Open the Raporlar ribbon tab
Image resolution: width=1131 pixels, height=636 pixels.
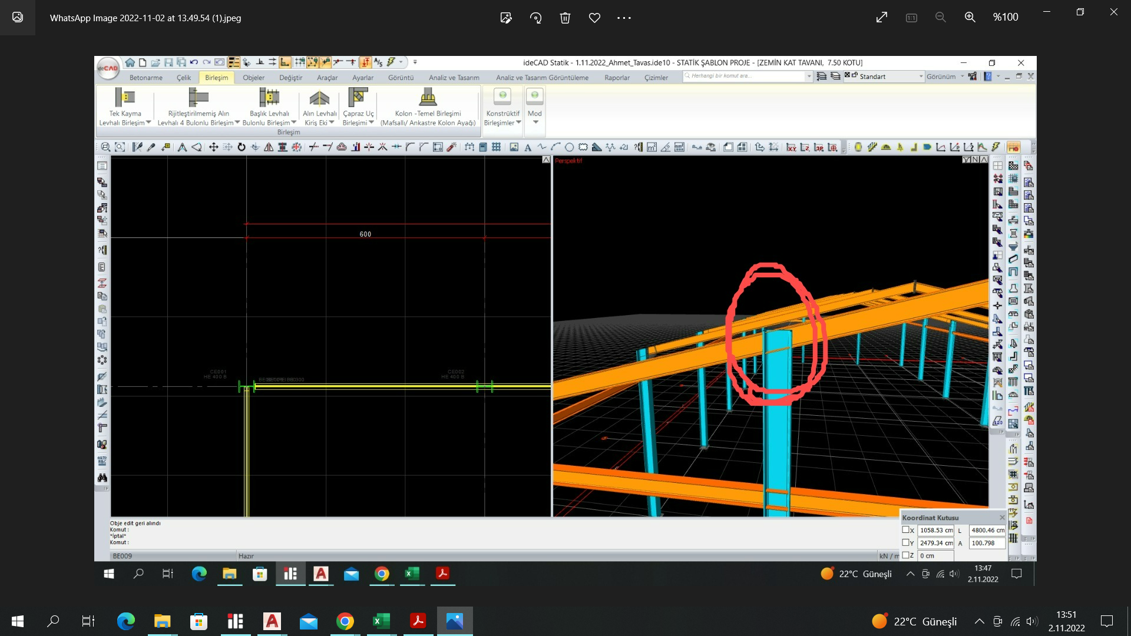click(x=617, y=78)
